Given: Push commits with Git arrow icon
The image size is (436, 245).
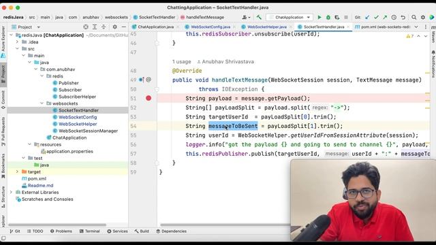Looking at the screenshot, I should [x=385, y=17].
